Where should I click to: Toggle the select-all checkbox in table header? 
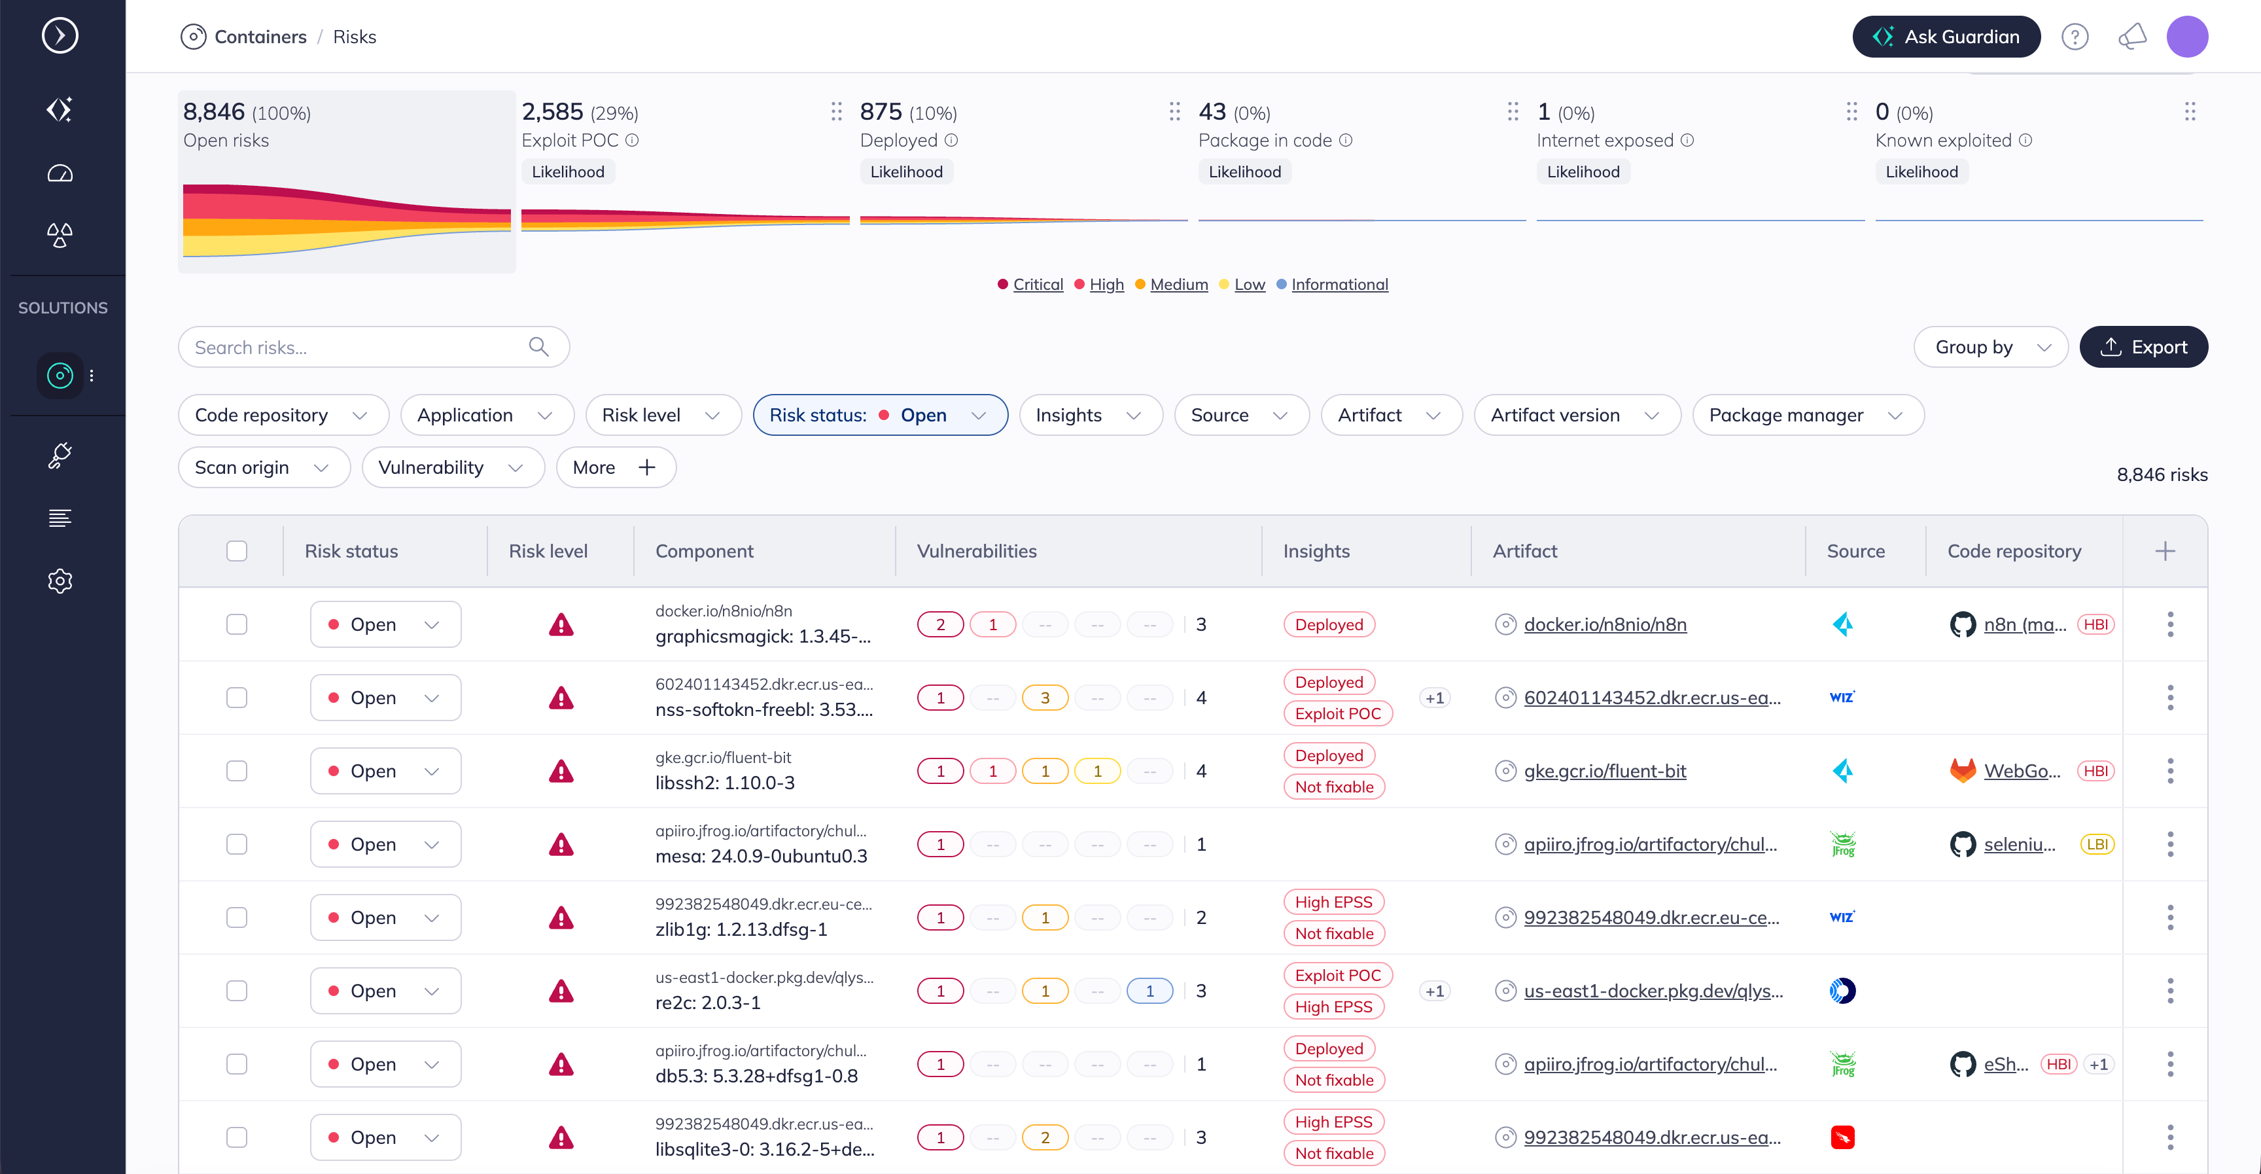click(237, 552)
